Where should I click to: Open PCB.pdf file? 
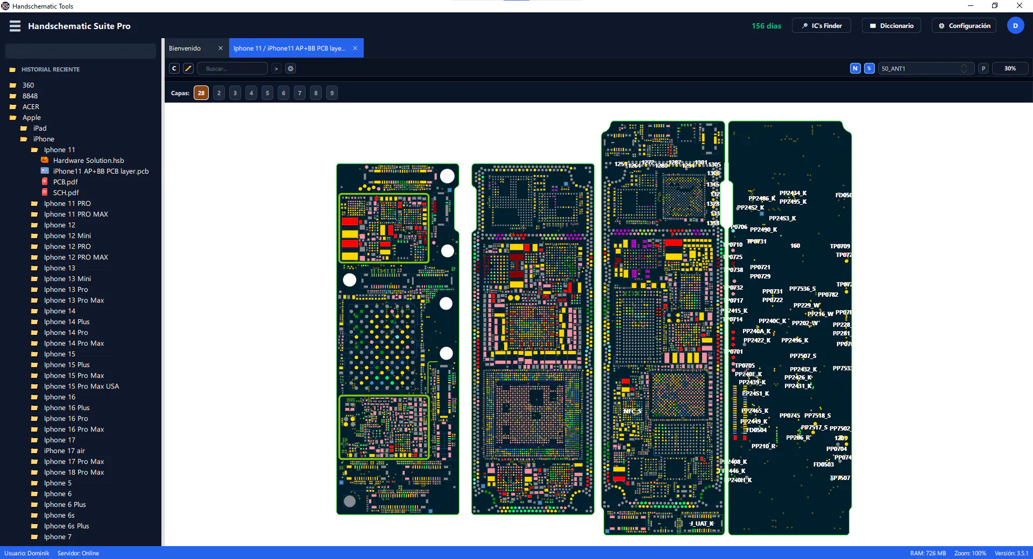coord(65,182)
